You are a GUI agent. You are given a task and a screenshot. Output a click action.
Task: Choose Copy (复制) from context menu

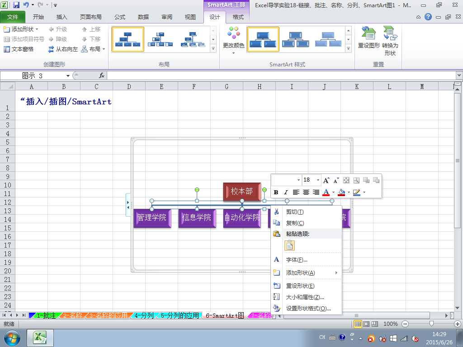click(306, 223)
